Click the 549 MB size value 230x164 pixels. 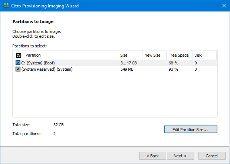(127, 69)
